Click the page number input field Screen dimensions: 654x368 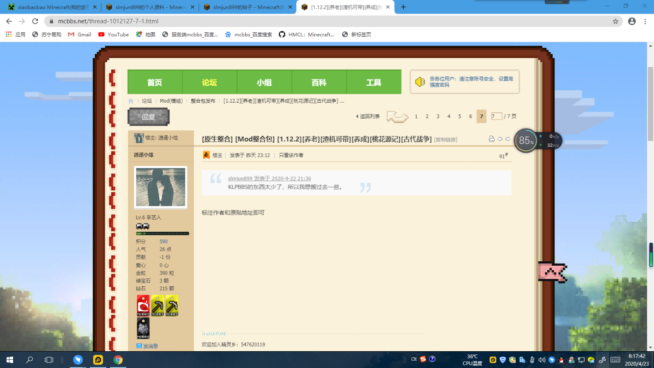point(496,116)
